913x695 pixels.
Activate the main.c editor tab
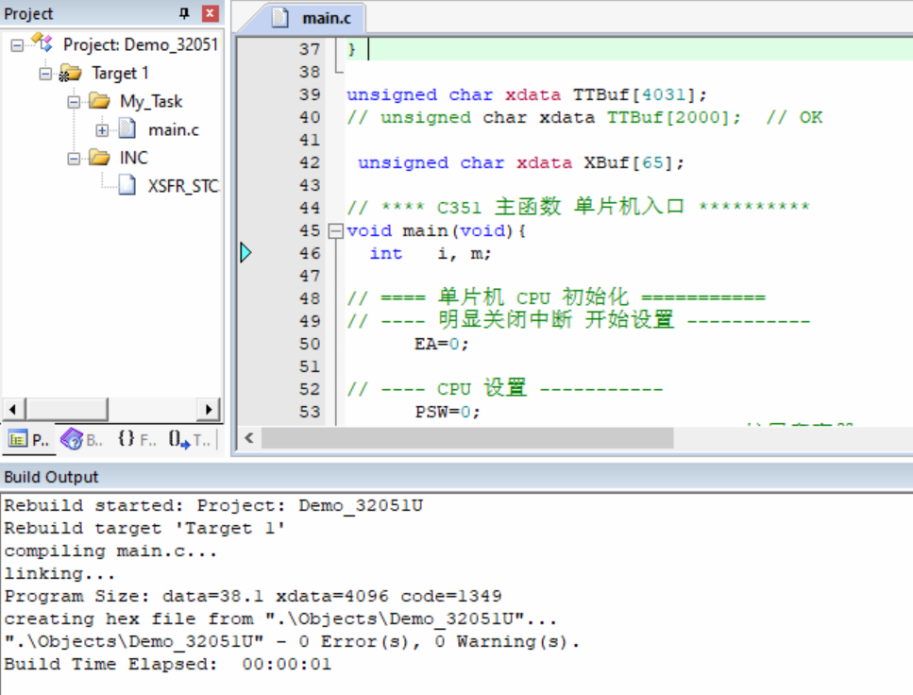click(314, 18)
